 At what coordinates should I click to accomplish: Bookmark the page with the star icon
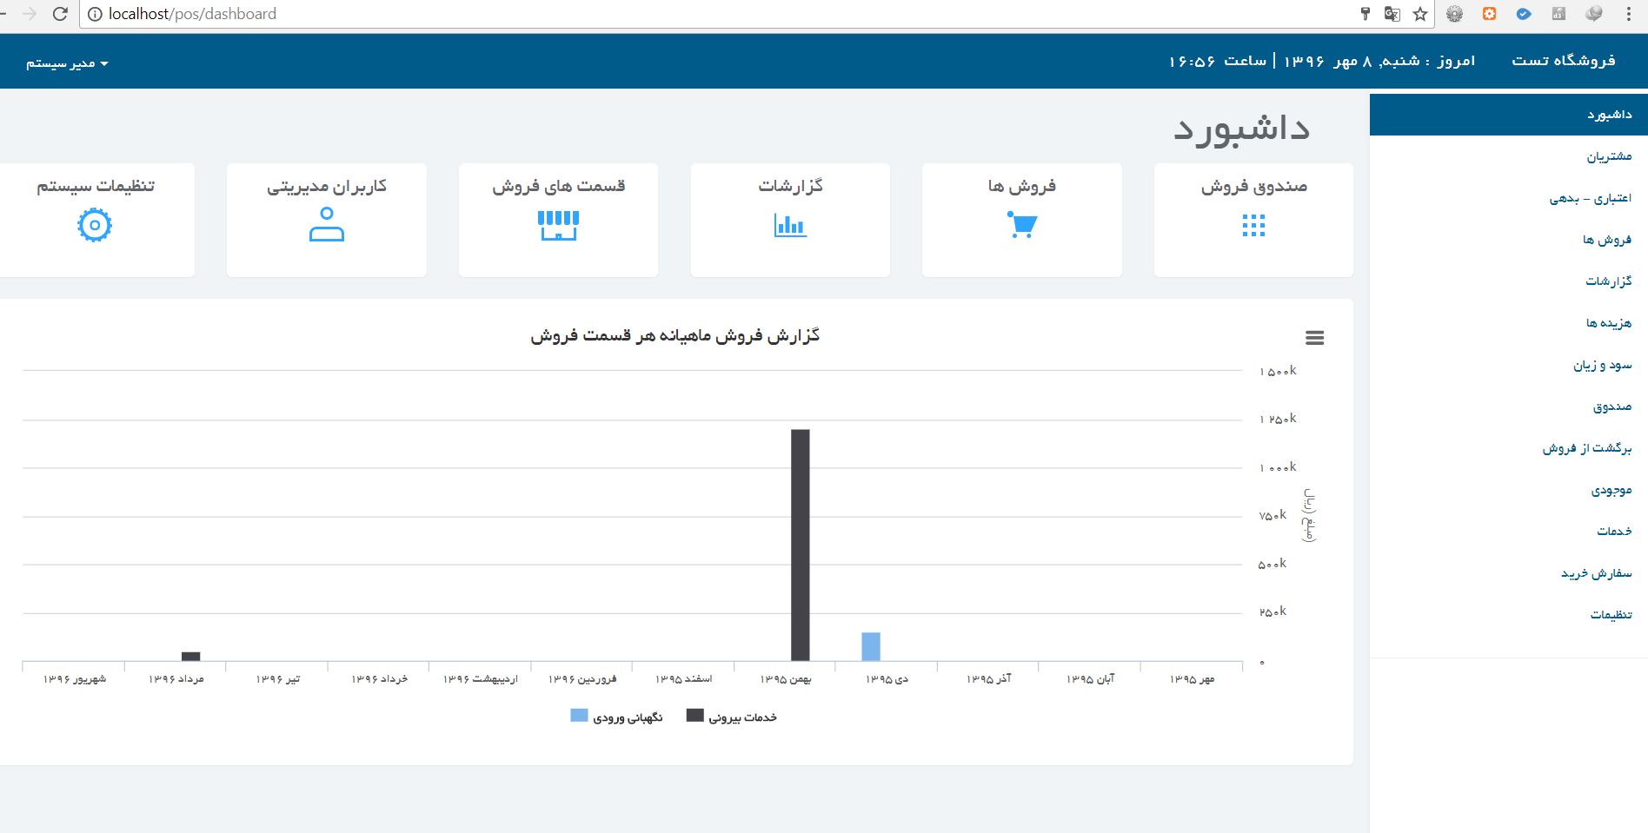pos(1419,14)
